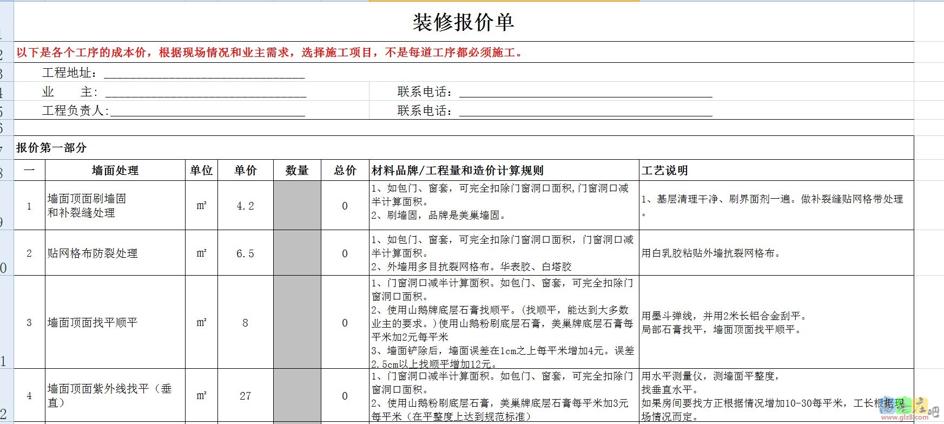Select the title cell 装修报价单
The image size is (944, 424).
(x=464, y=22)
